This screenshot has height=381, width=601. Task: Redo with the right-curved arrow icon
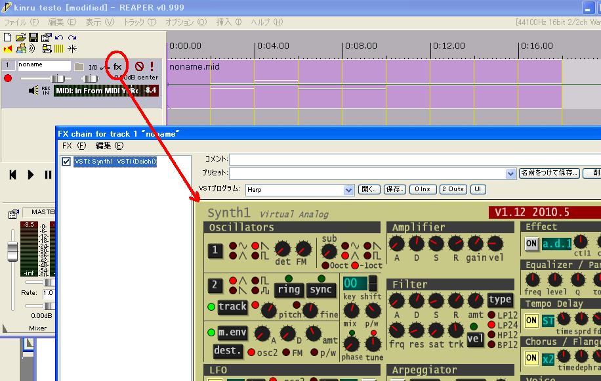(x=72, y=37)
